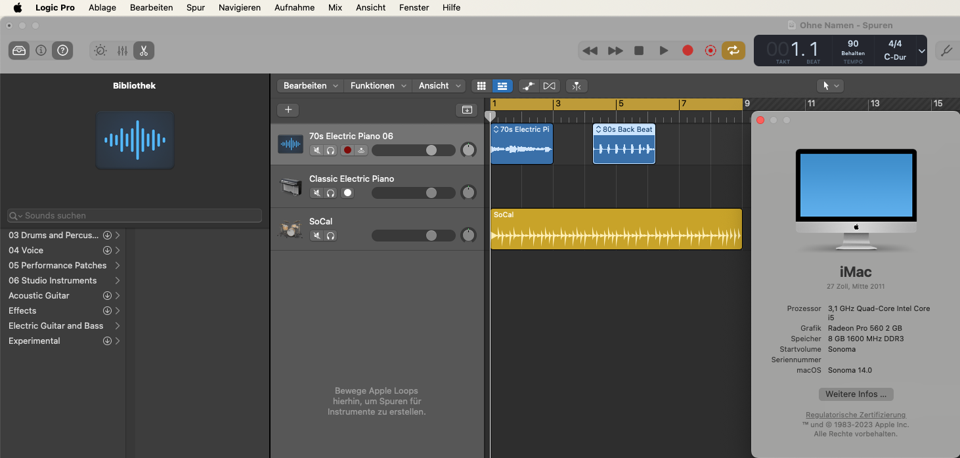Toggle the Editors scissors button
This screenshot has width=960, height=458.
pos(144,51)
